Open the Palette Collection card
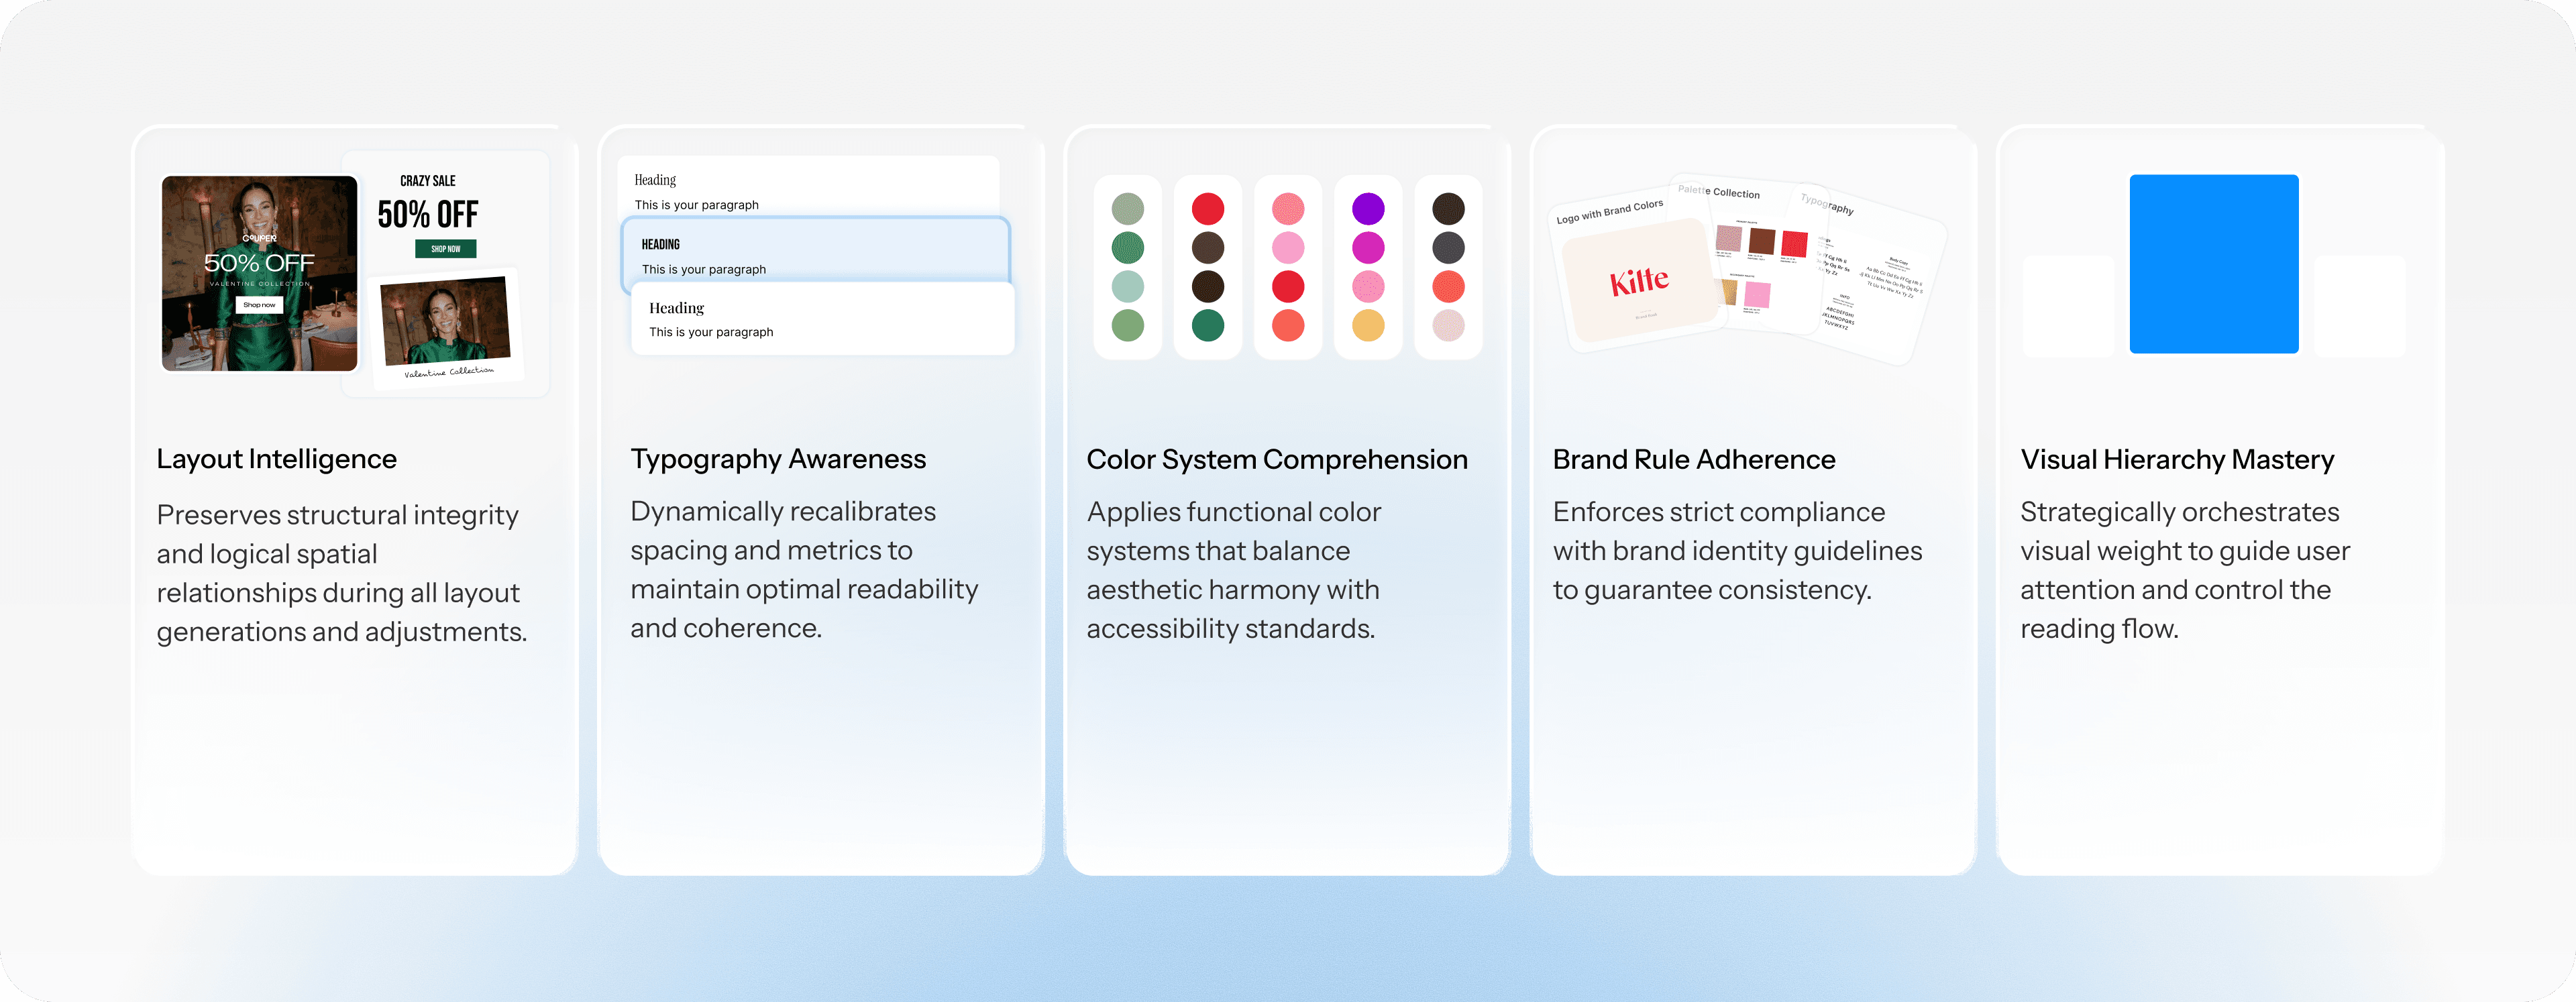The image size is (2576, 1002). point(1750,255)
